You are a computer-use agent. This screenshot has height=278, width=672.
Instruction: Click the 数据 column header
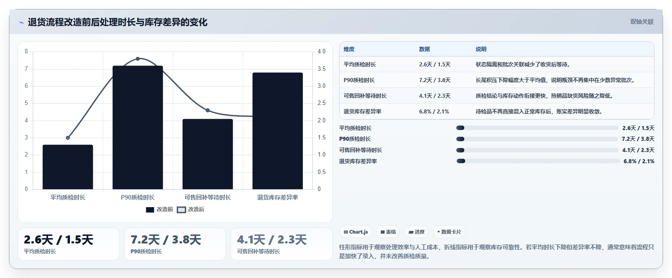424,49
